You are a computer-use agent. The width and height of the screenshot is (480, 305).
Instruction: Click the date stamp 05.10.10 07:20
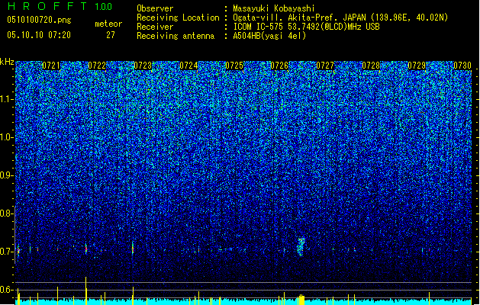pyautogui.click(x=39, y=35)
